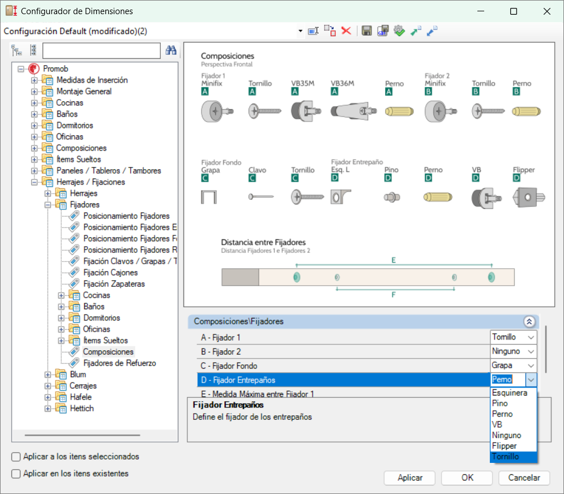Open the A - Fijador 1 dropdown
This screenshot has width=564, height=494.
(x=531, y=337)
